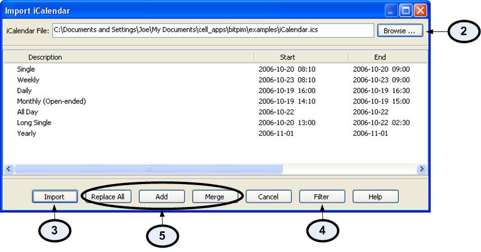Select the Single event row
481x252 pixels.
coord(215,69)
